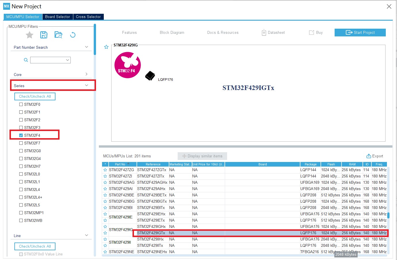Viewport: 397px width, 260px height.
Task: Star the STM32F427ZI row
Action: (105, 176)
